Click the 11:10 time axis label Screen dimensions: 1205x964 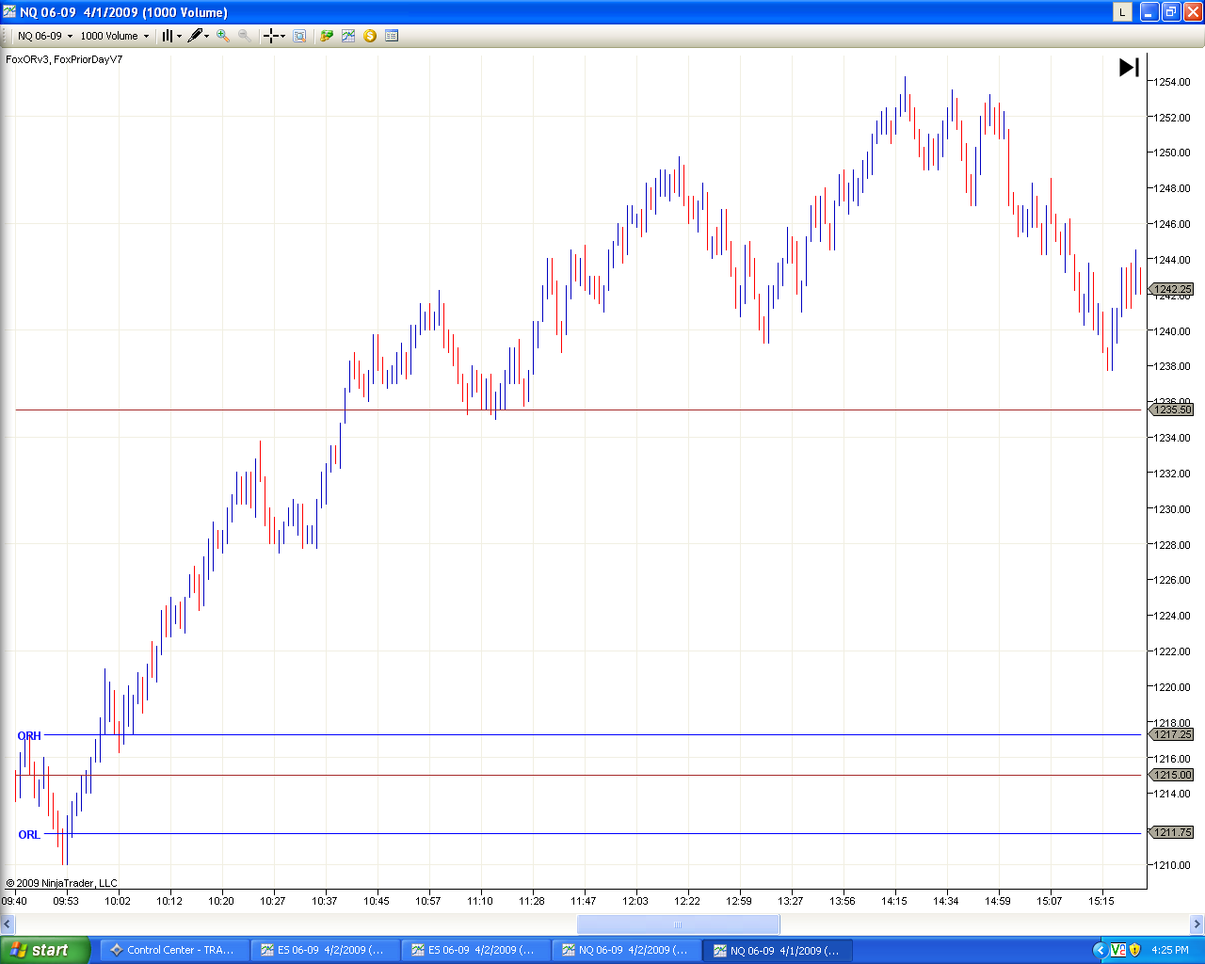click(x=480, y=901)
